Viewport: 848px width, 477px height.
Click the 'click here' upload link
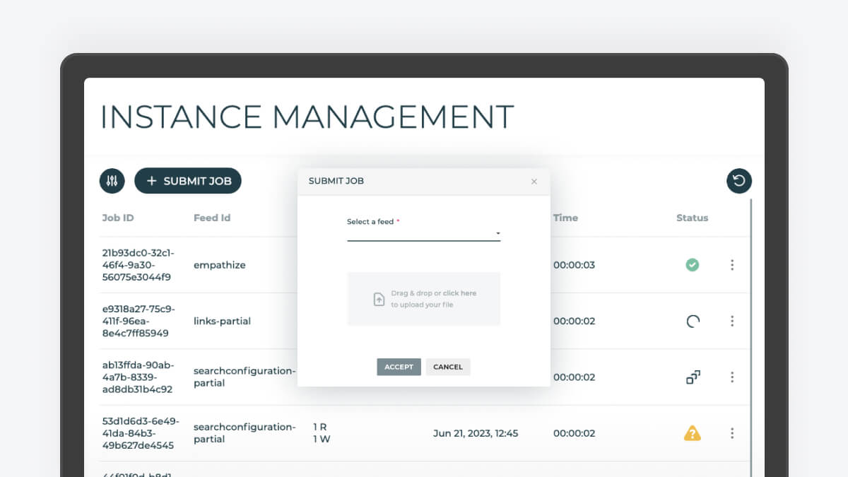click(x=459, y=293)
